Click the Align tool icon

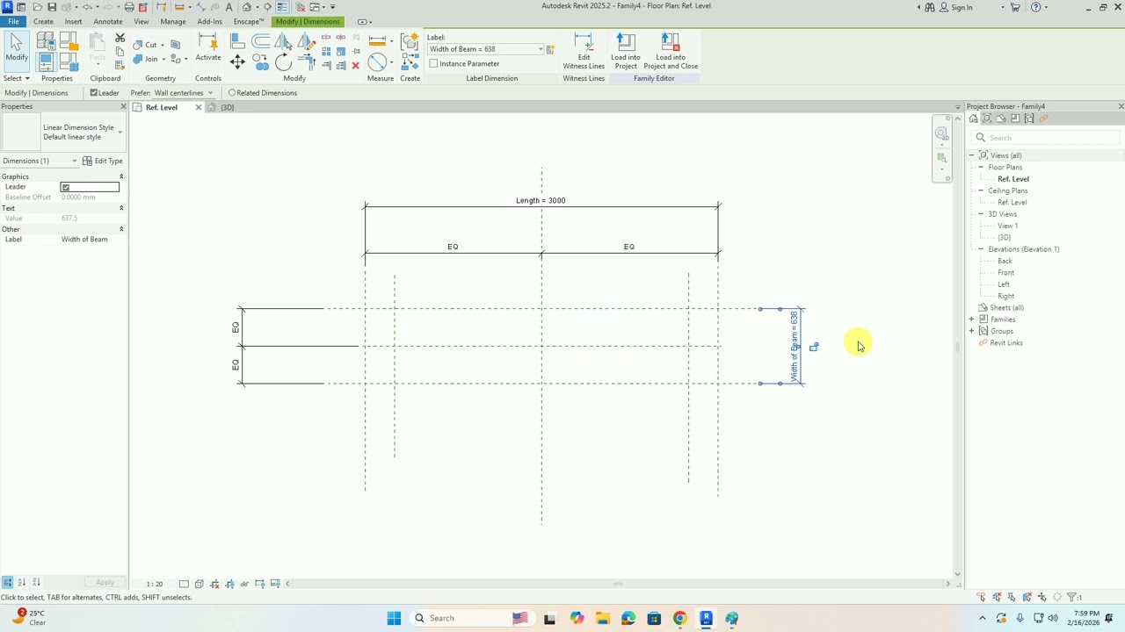click(x=237, y=40)
